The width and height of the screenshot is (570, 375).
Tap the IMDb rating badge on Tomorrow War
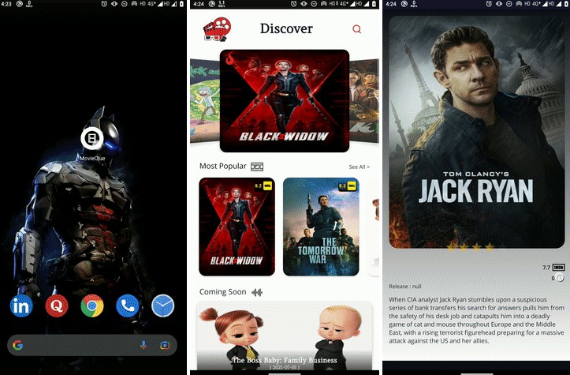coord(348,186)
